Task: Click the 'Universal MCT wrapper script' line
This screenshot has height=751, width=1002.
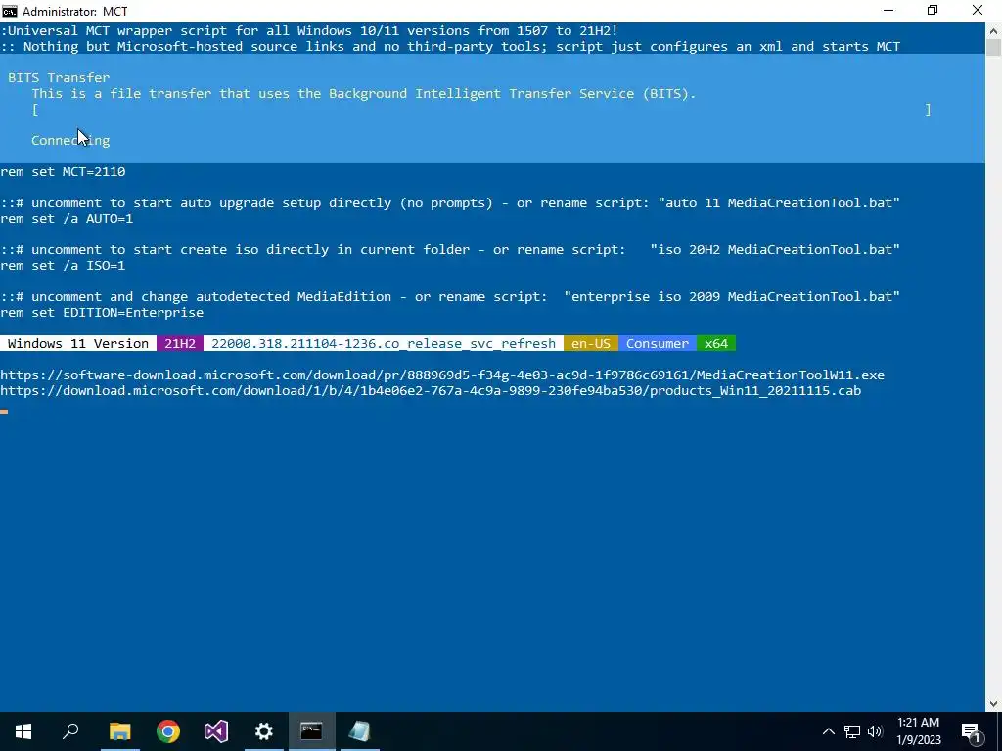Action: (x=309, y=30)
